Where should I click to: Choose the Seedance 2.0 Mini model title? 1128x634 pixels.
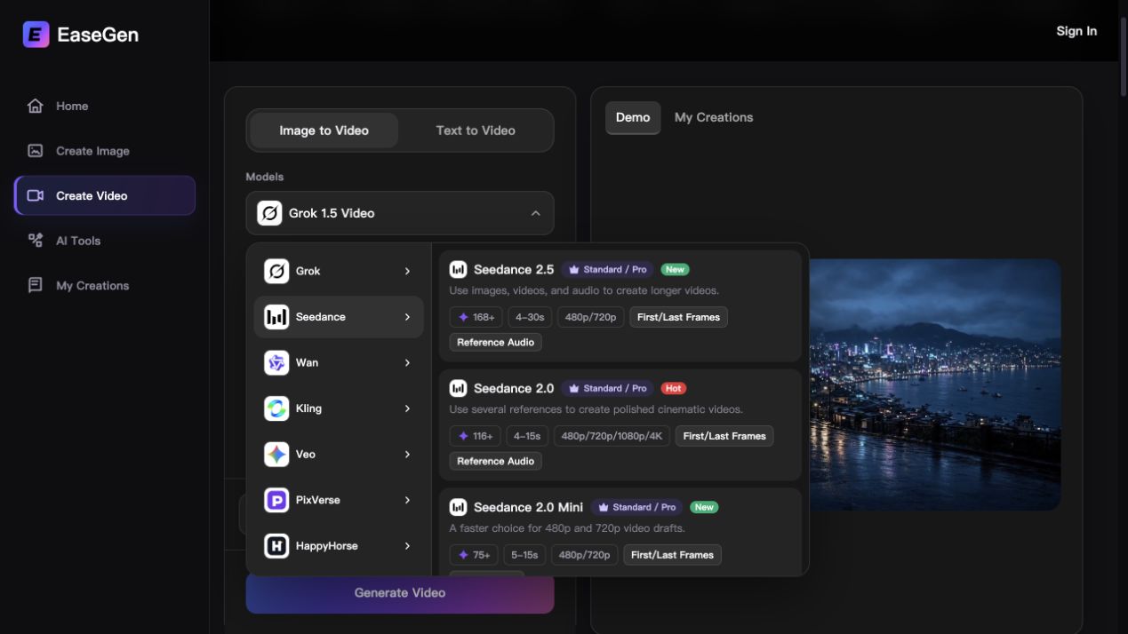529,507
